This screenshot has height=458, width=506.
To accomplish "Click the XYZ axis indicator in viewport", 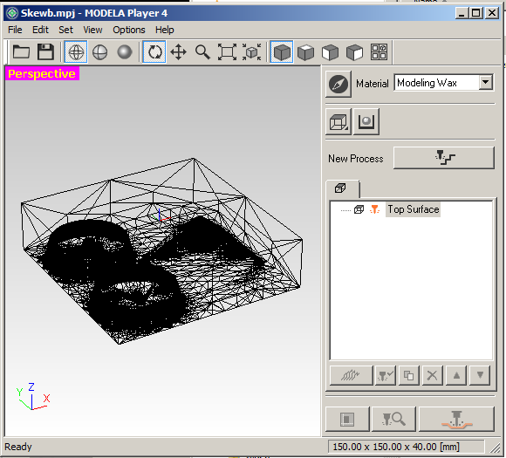I will pos(32,396).
